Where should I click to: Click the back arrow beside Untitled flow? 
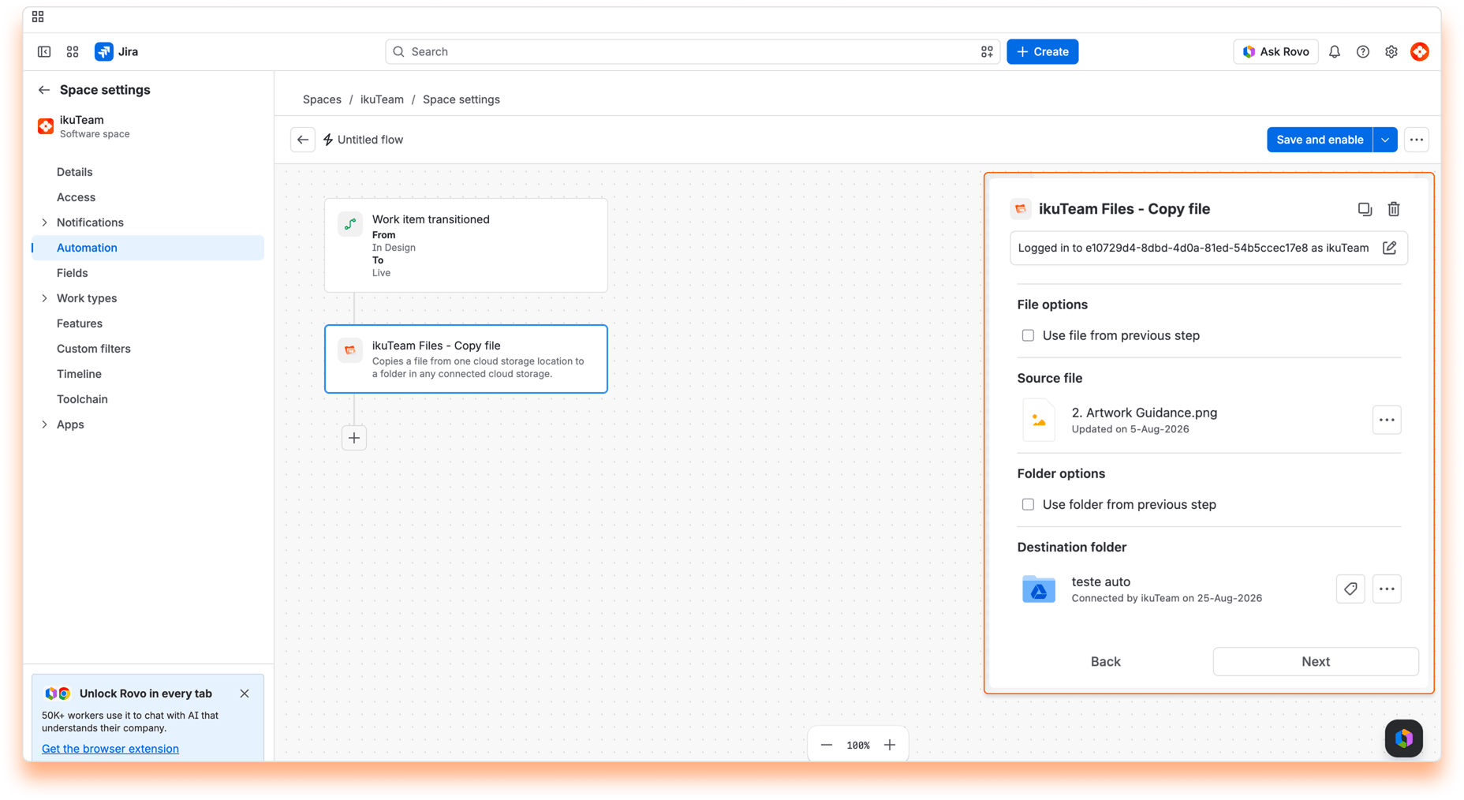[x=303, y=140]
